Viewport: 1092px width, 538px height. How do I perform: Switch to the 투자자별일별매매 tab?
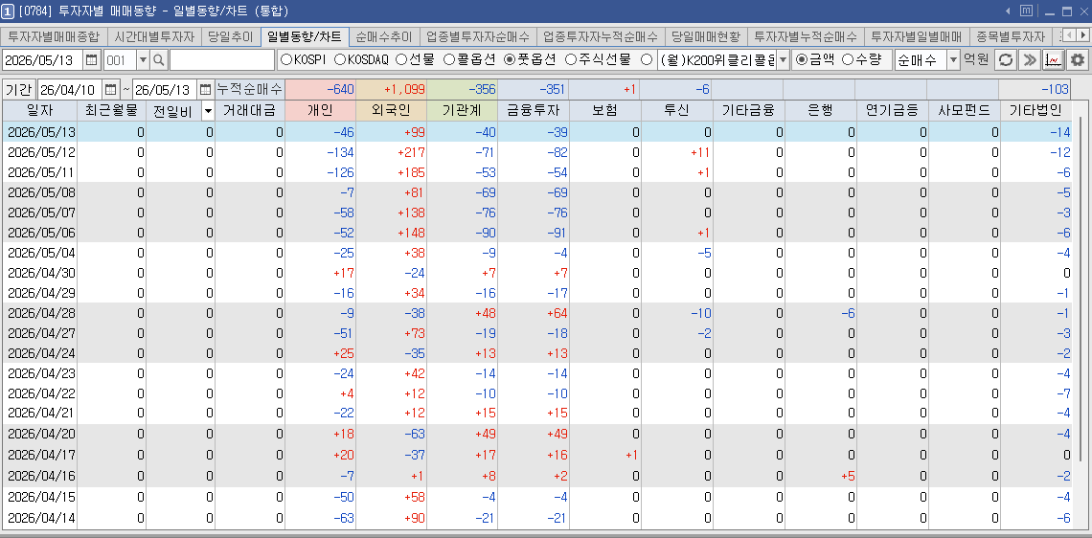[x=917, y=37]
